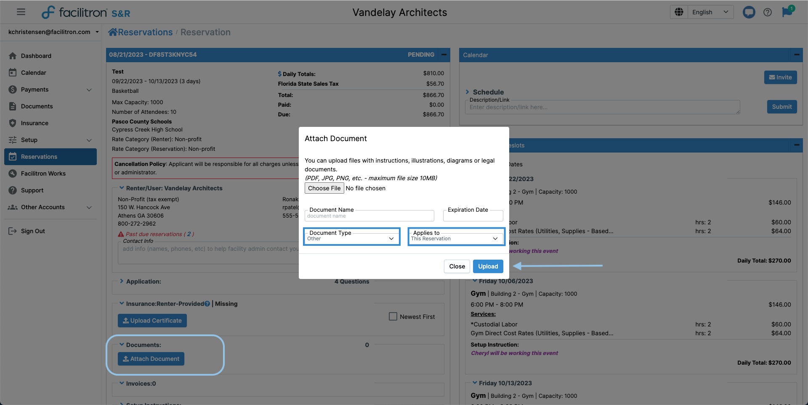808x405 pixels.
Task: Expand the Application section
Action: (122, 281)
